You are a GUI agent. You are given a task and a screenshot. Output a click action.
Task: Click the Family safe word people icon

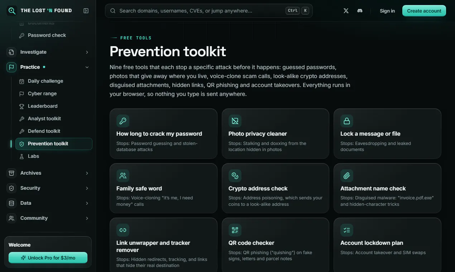tap(123, 176)
